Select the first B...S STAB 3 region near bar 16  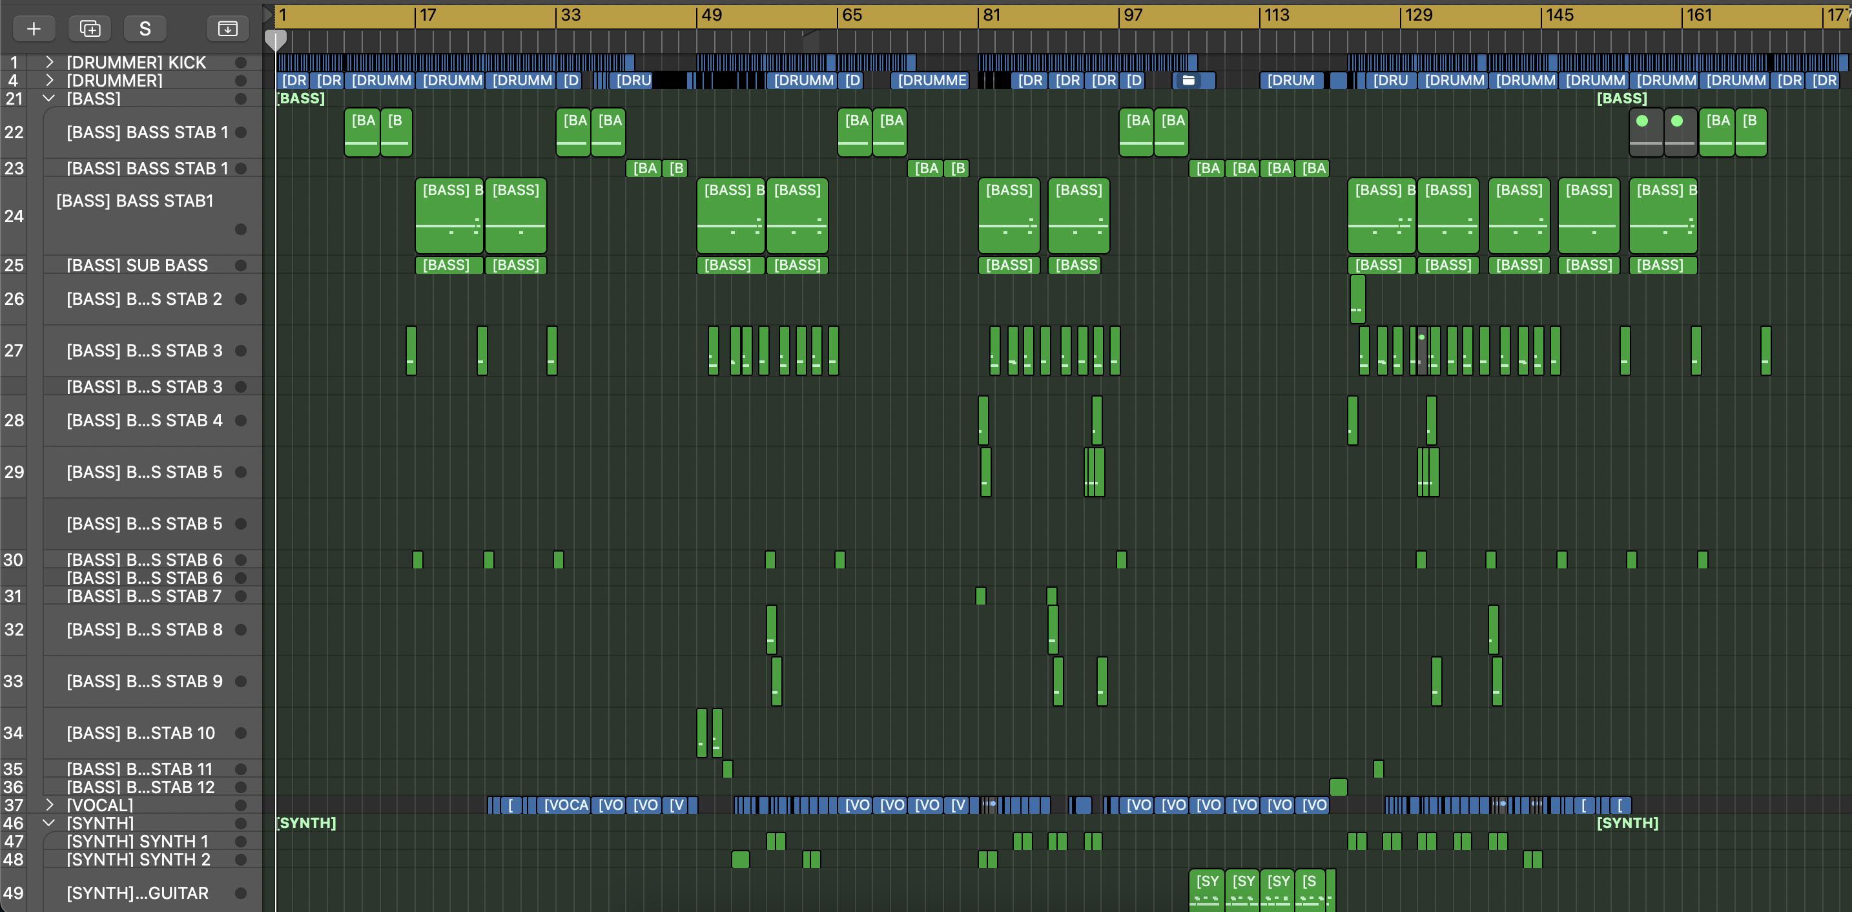411,350
